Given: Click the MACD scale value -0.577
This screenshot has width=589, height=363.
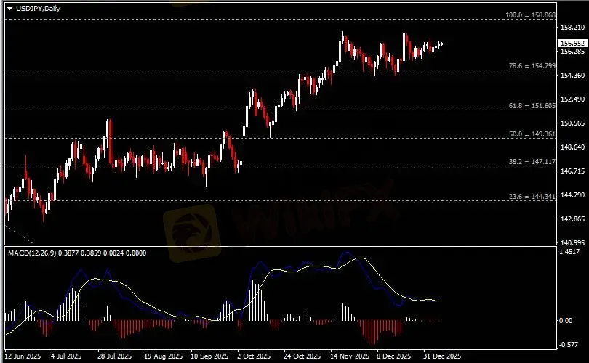Looking at the screenshot, I should [x=569, y=345].
